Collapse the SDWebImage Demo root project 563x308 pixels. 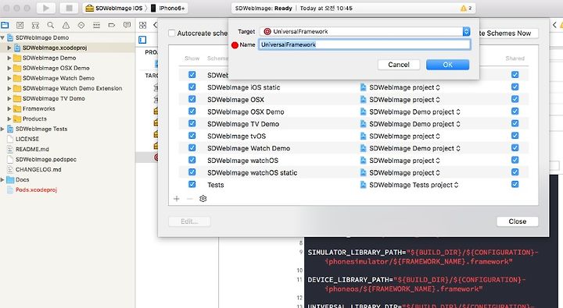2,37
